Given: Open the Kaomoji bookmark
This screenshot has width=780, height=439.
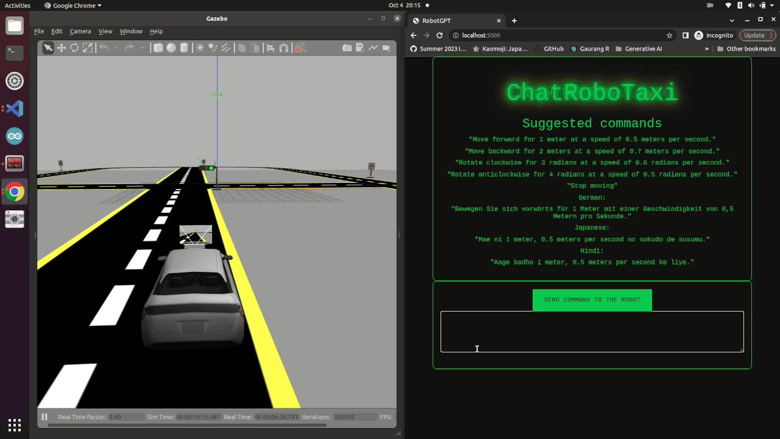Looking at the screenshot, I should click(x=500, y=49).
